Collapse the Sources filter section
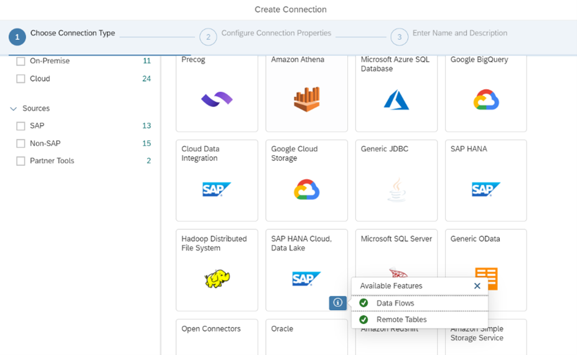This screenshot has width=577, height=355. point(14,109)
